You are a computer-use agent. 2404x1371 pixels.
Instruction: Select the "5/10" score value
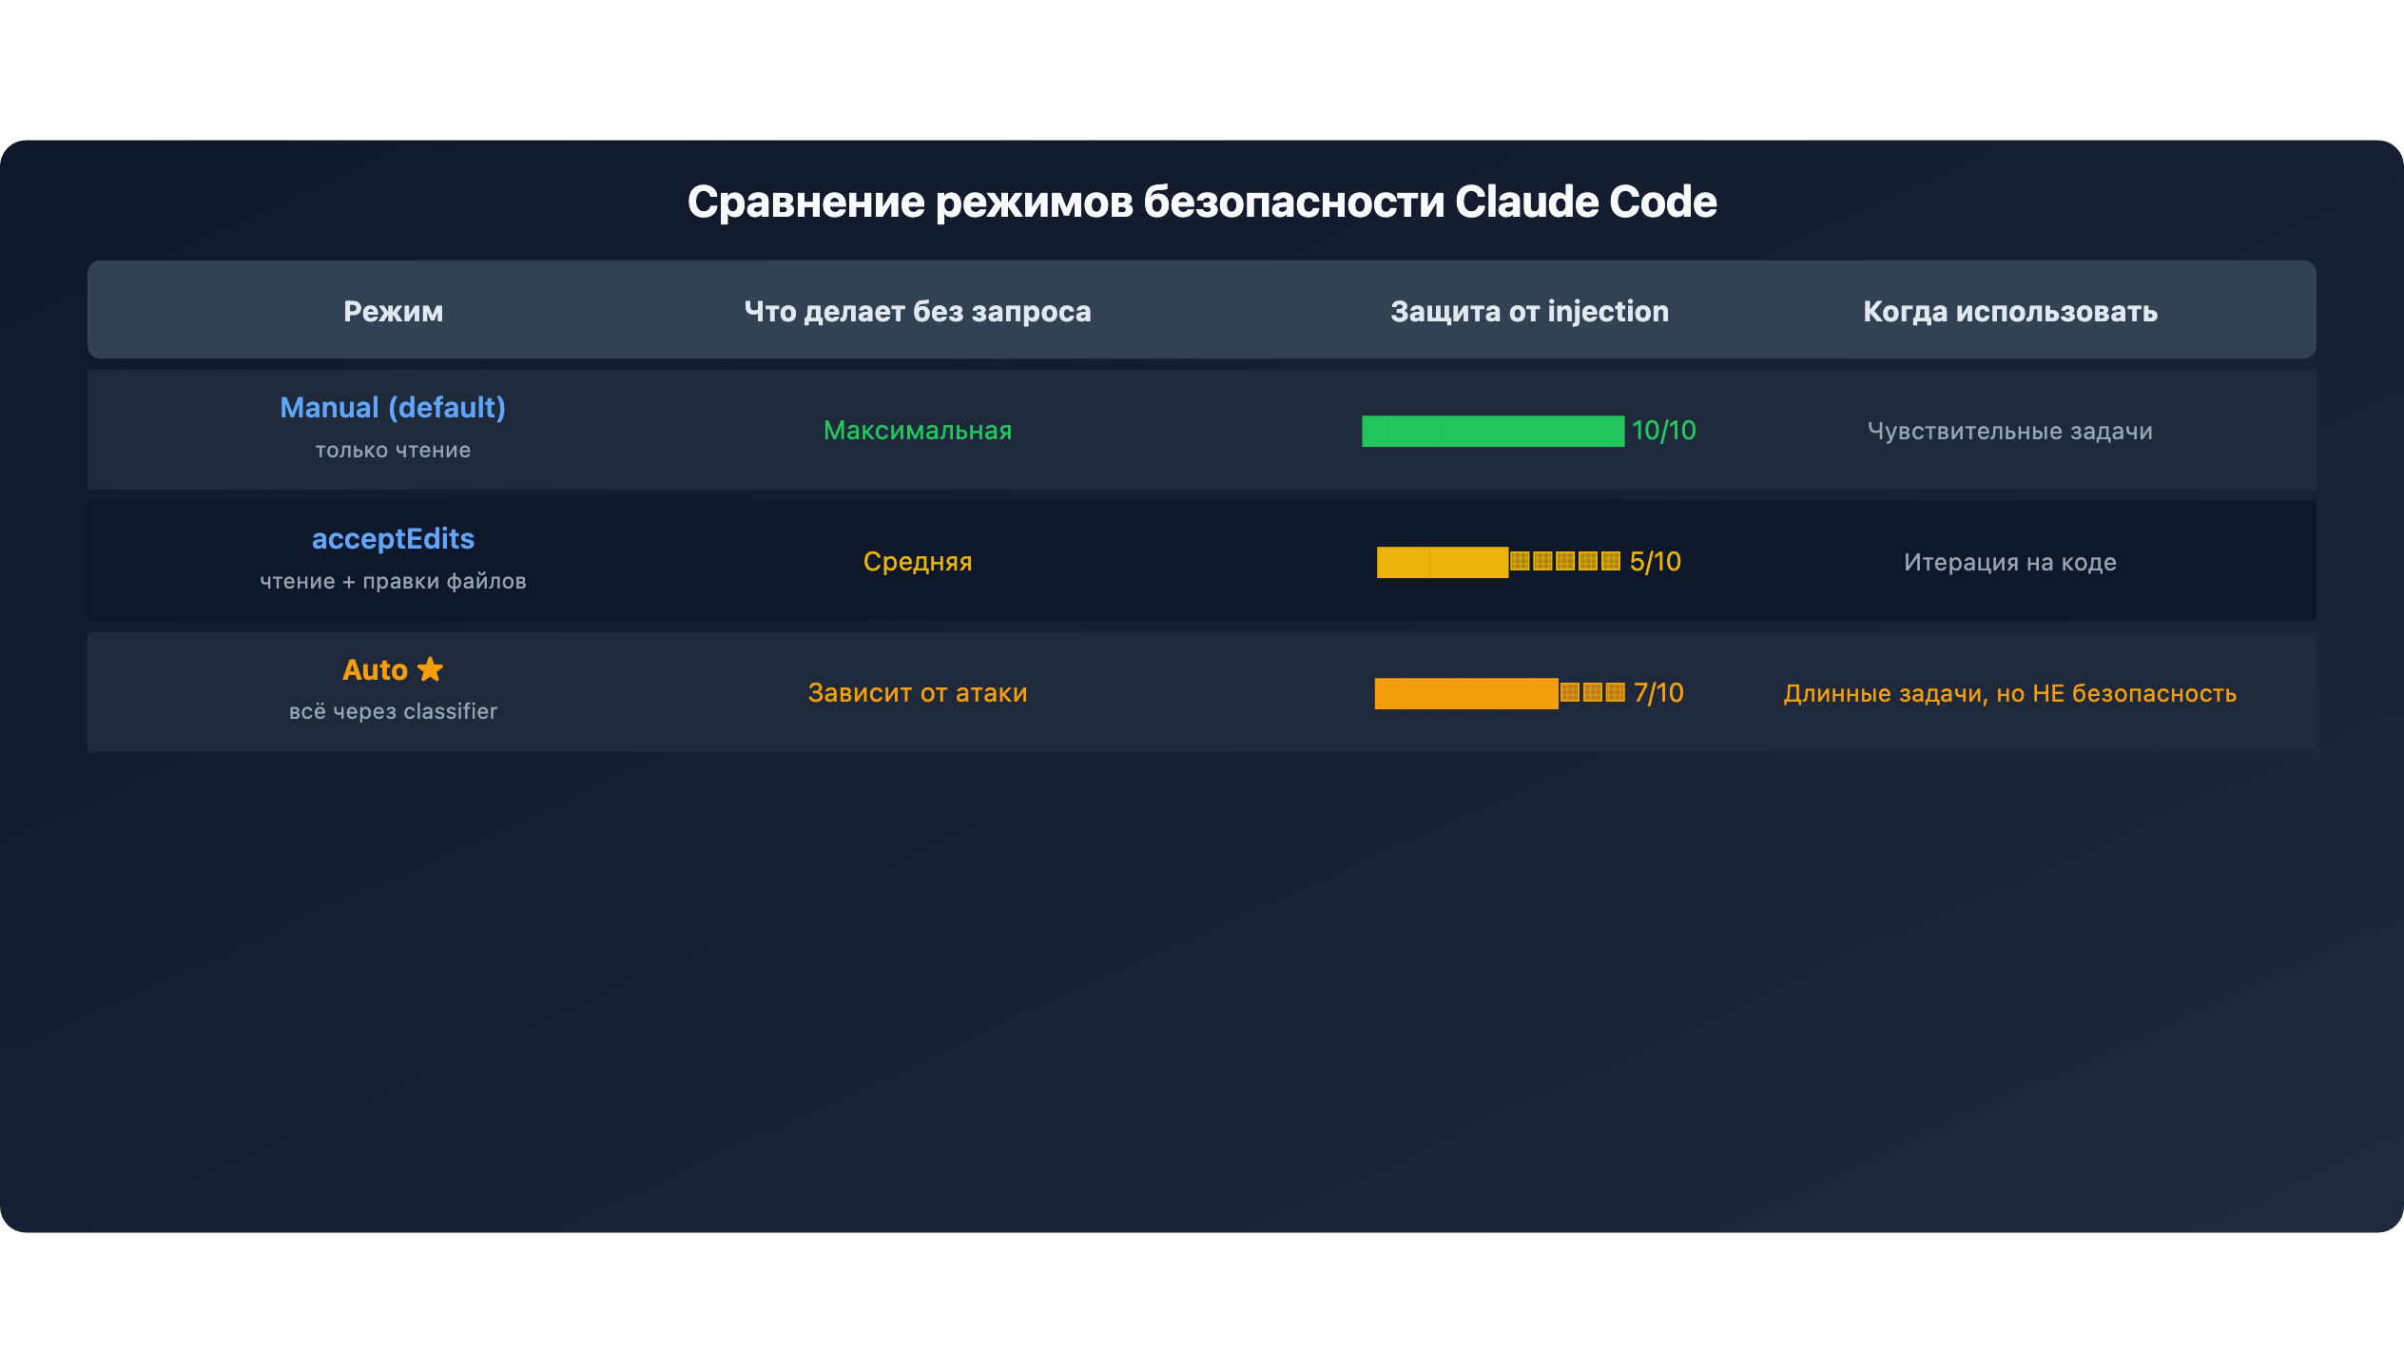(x=1656, y=562)
